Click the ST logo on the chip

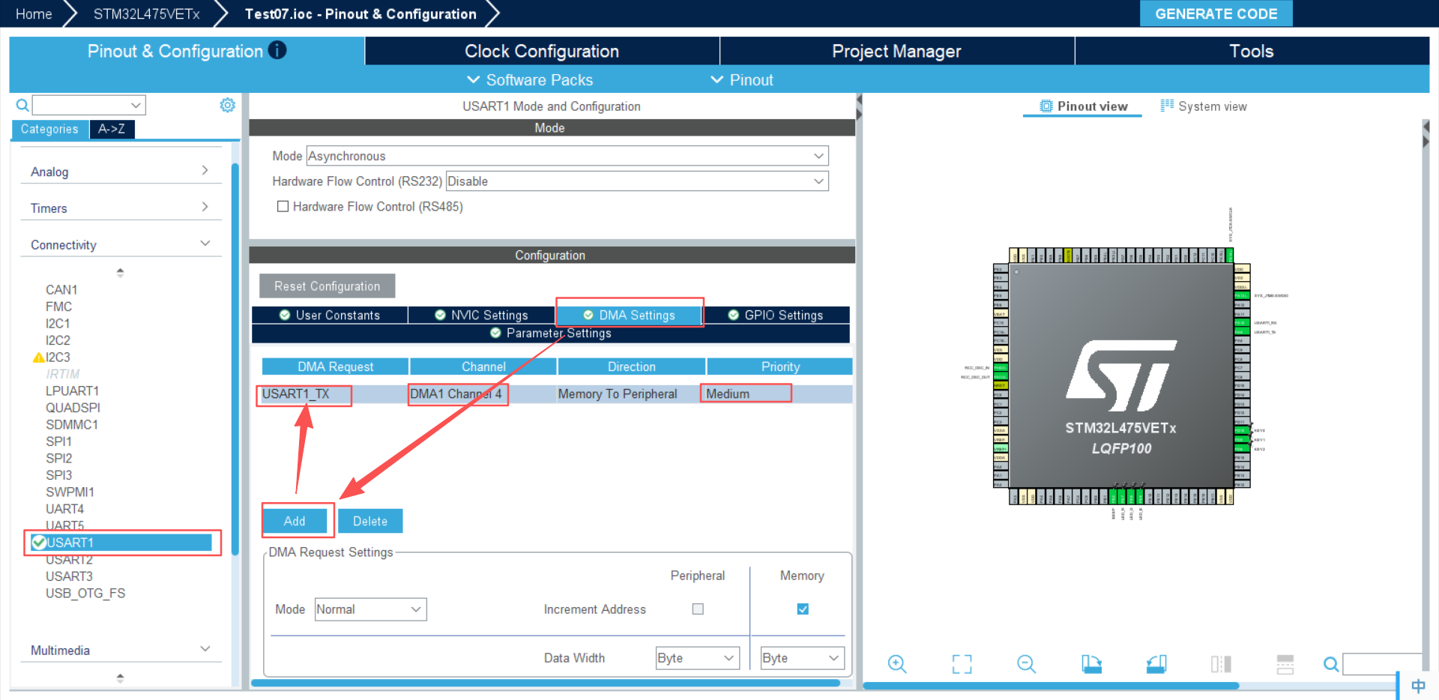click(x=1121, y=375)
